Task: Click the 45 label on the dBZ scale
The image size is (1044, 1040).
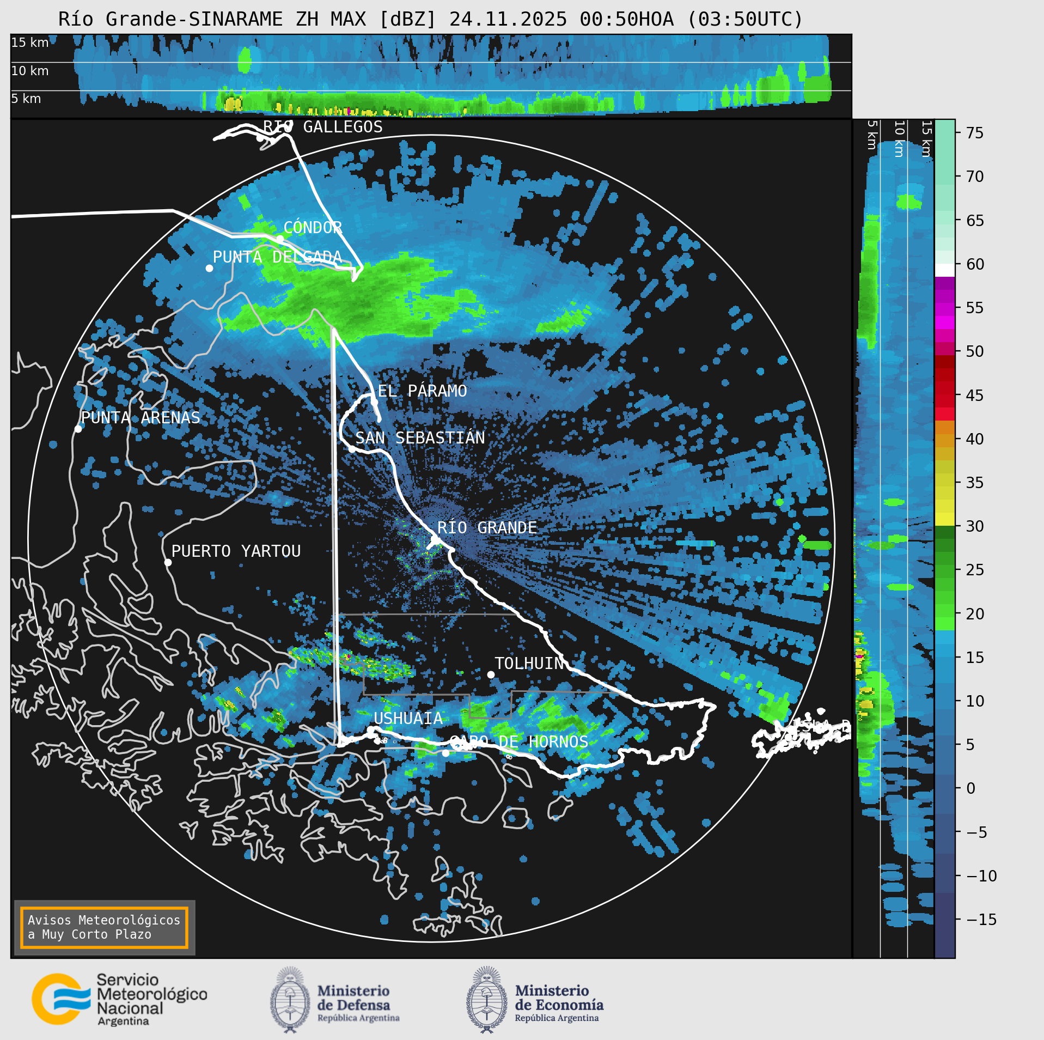Action: click(x=975, y=395)
